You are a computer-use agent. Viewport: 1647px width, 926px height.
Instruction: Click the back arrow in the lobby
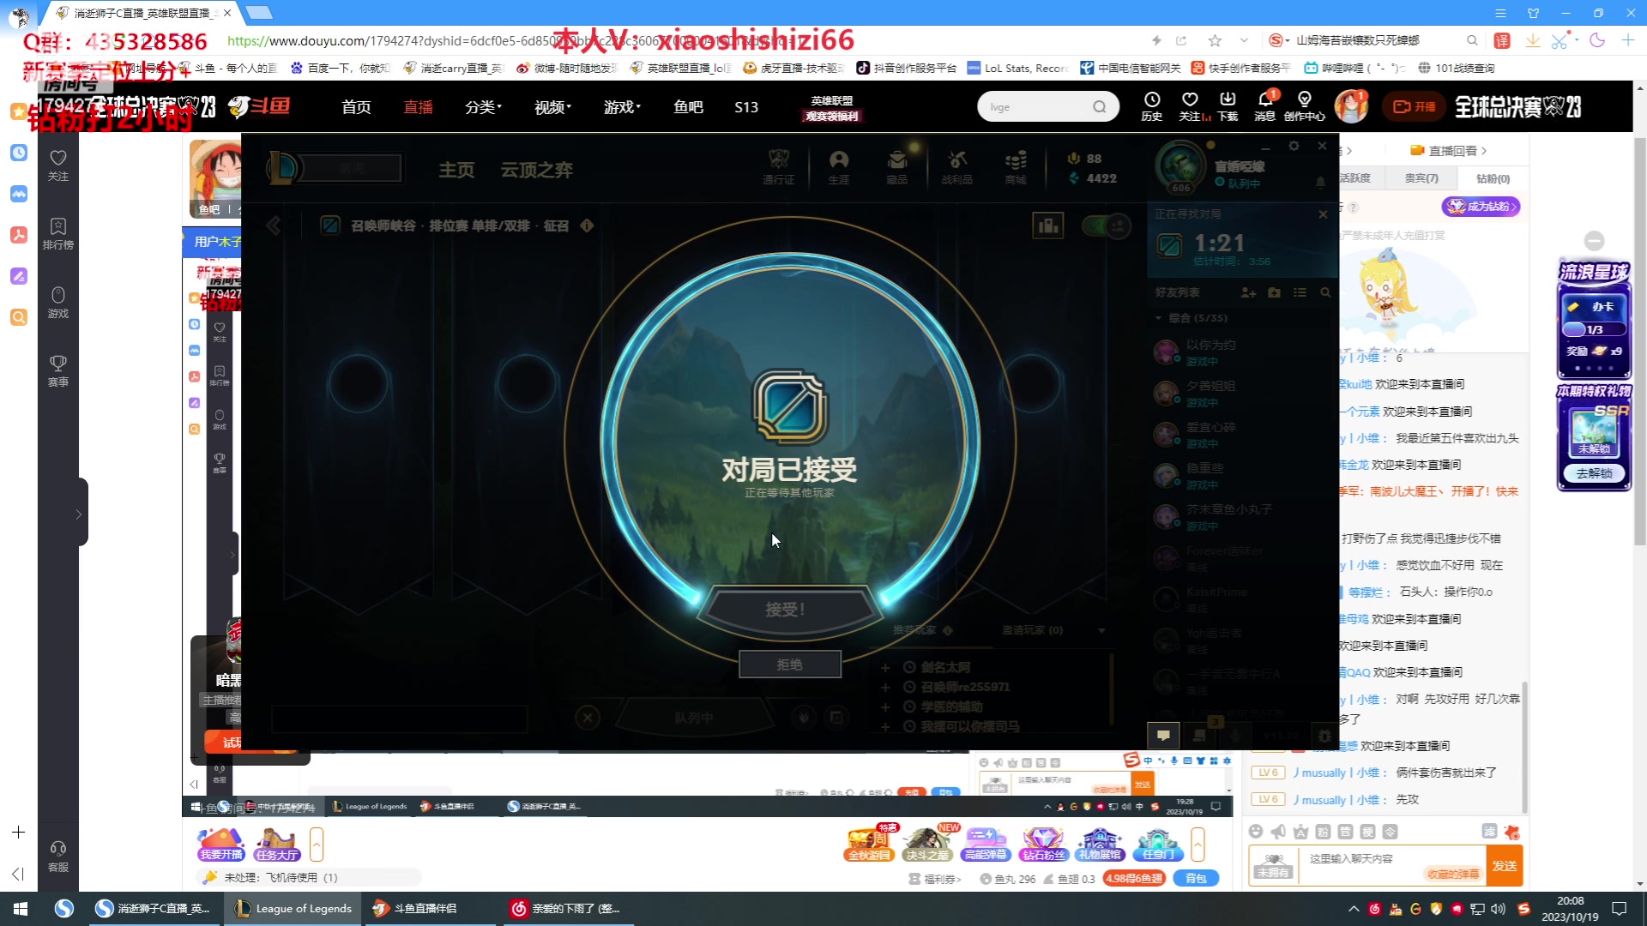tap(274, 225)
